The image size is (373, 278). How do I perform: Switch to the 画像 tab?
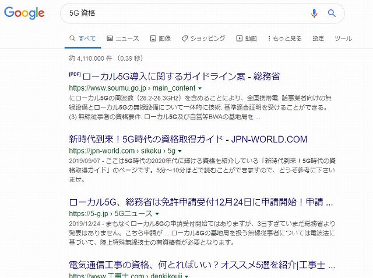160,39
